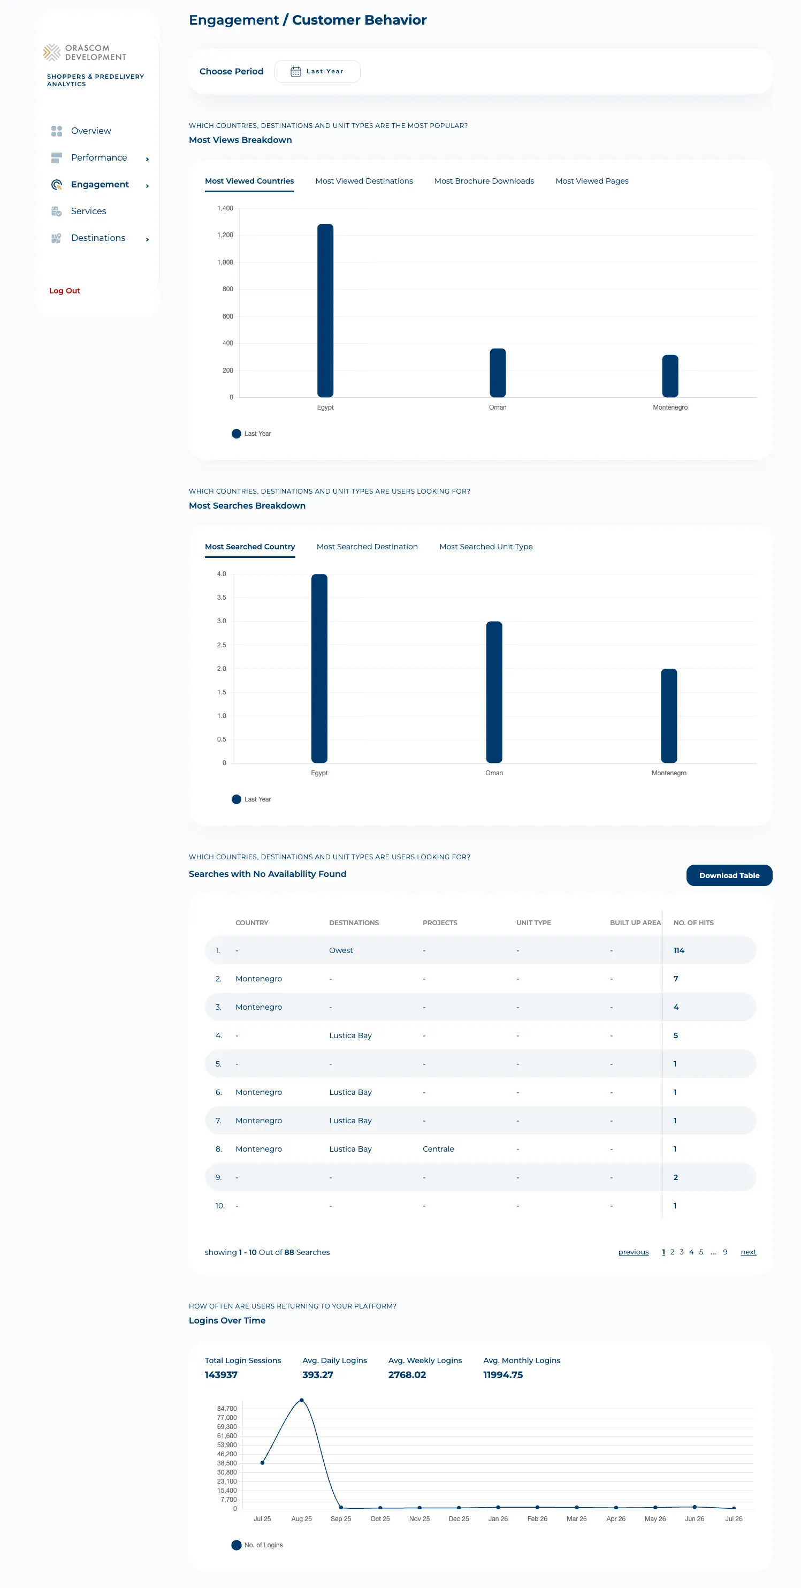The width and height of the screenshot is (801, 1588).
Task: Click the Egypt bar in searches chart
Action: coord(319,669)
